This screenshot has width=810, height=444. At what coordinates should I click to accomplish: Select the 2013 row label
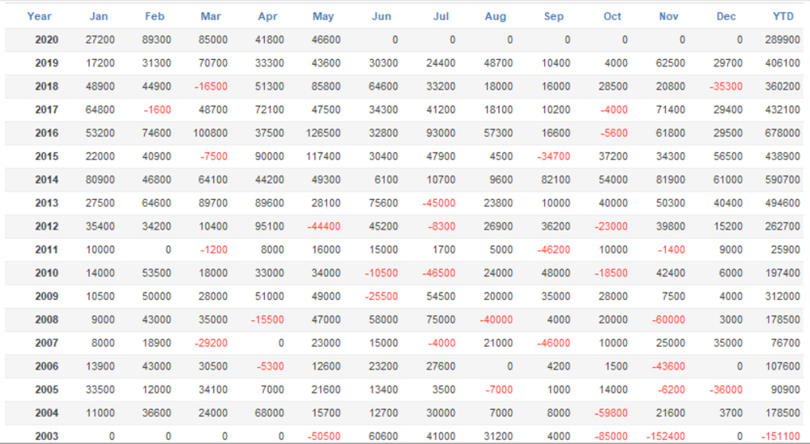(46, 203)
